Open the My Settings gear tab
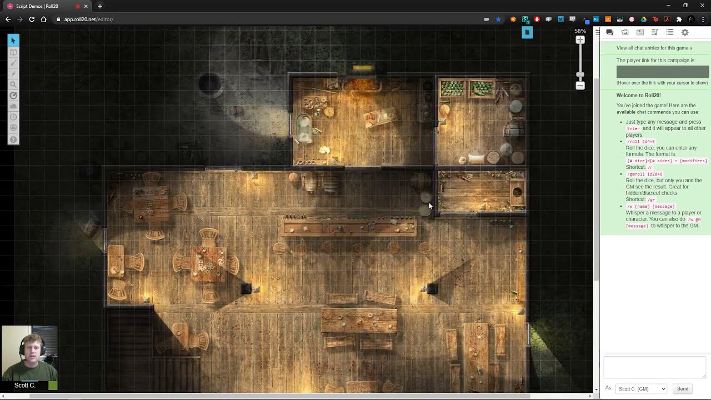 tap(685, 32)
